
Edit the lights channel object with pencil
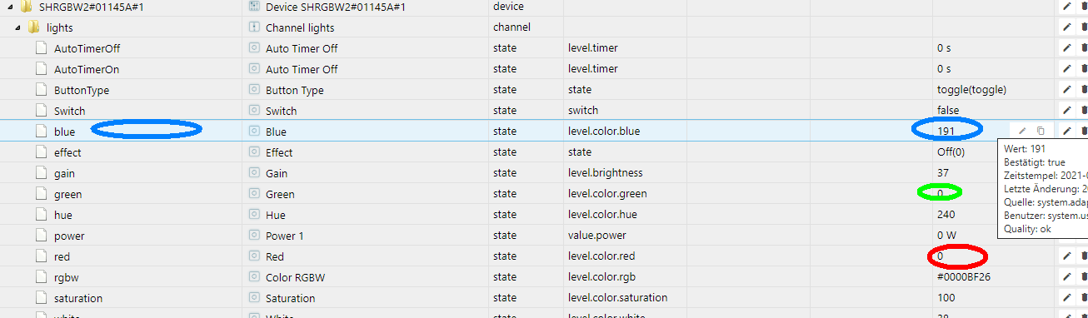tap(1066, 27)
